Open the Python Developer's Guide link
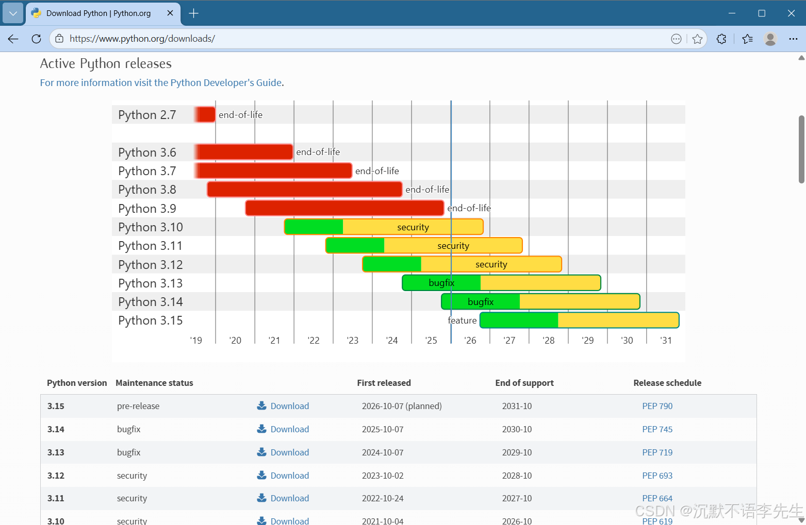Screen dimensions: 806x525 coord(161,82)
